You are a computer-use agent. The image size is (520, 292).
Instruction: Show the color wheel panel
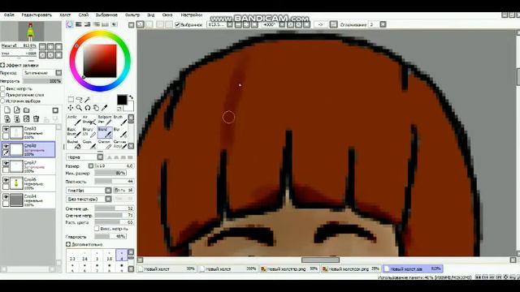pyautogui.click(x=70, y=24)
